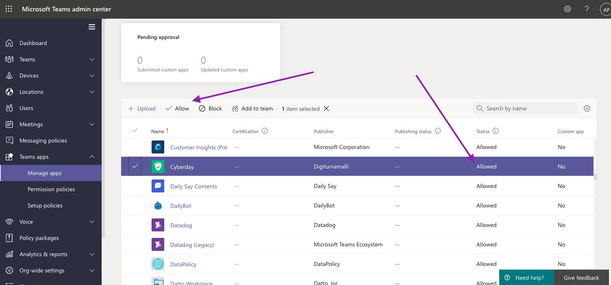Expand the Voice menu chevron
The image size is (611, 285).
[x=92, y=222]
